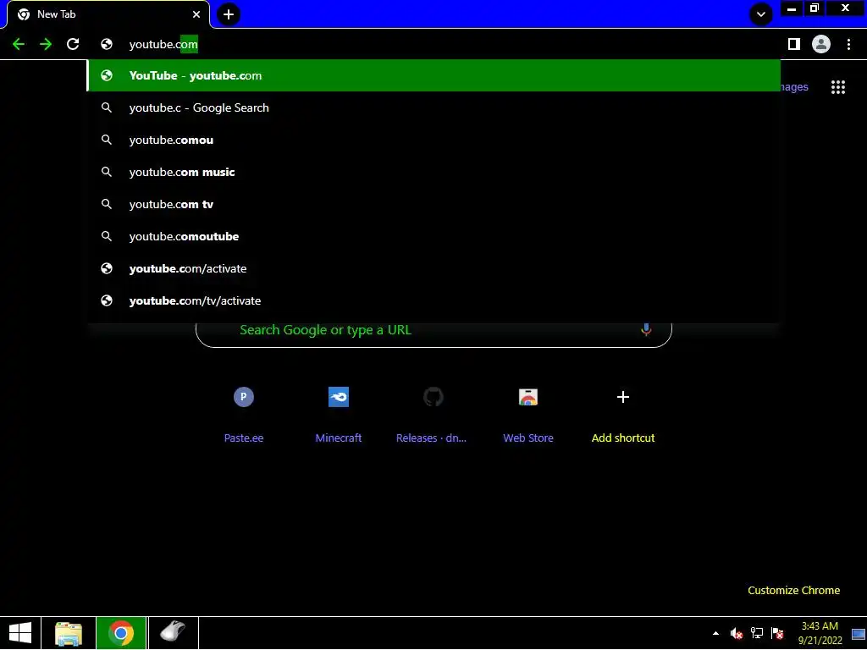This screenshot has height=650, width=867.
Task: Select YouTube - youtube.com suggestion
Action: pyautogui.click(x=434, y=75)
